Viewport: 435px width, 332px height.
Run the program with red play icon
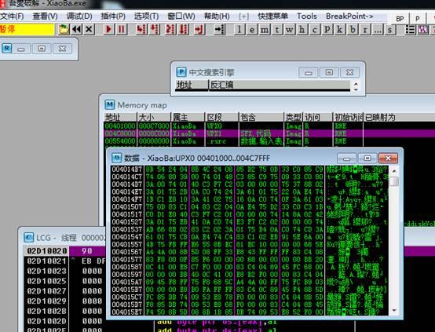[x=108, y=29]
